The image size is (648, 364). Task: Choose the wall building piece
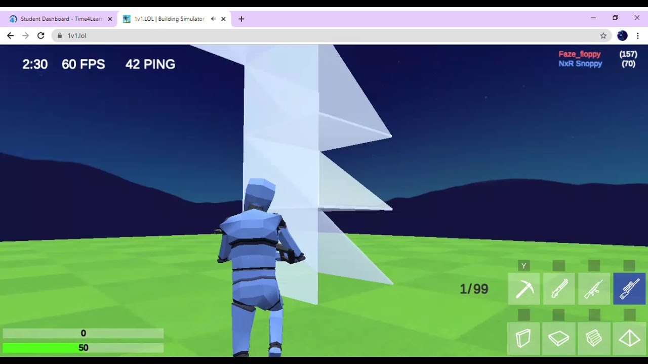click(524, 338)
